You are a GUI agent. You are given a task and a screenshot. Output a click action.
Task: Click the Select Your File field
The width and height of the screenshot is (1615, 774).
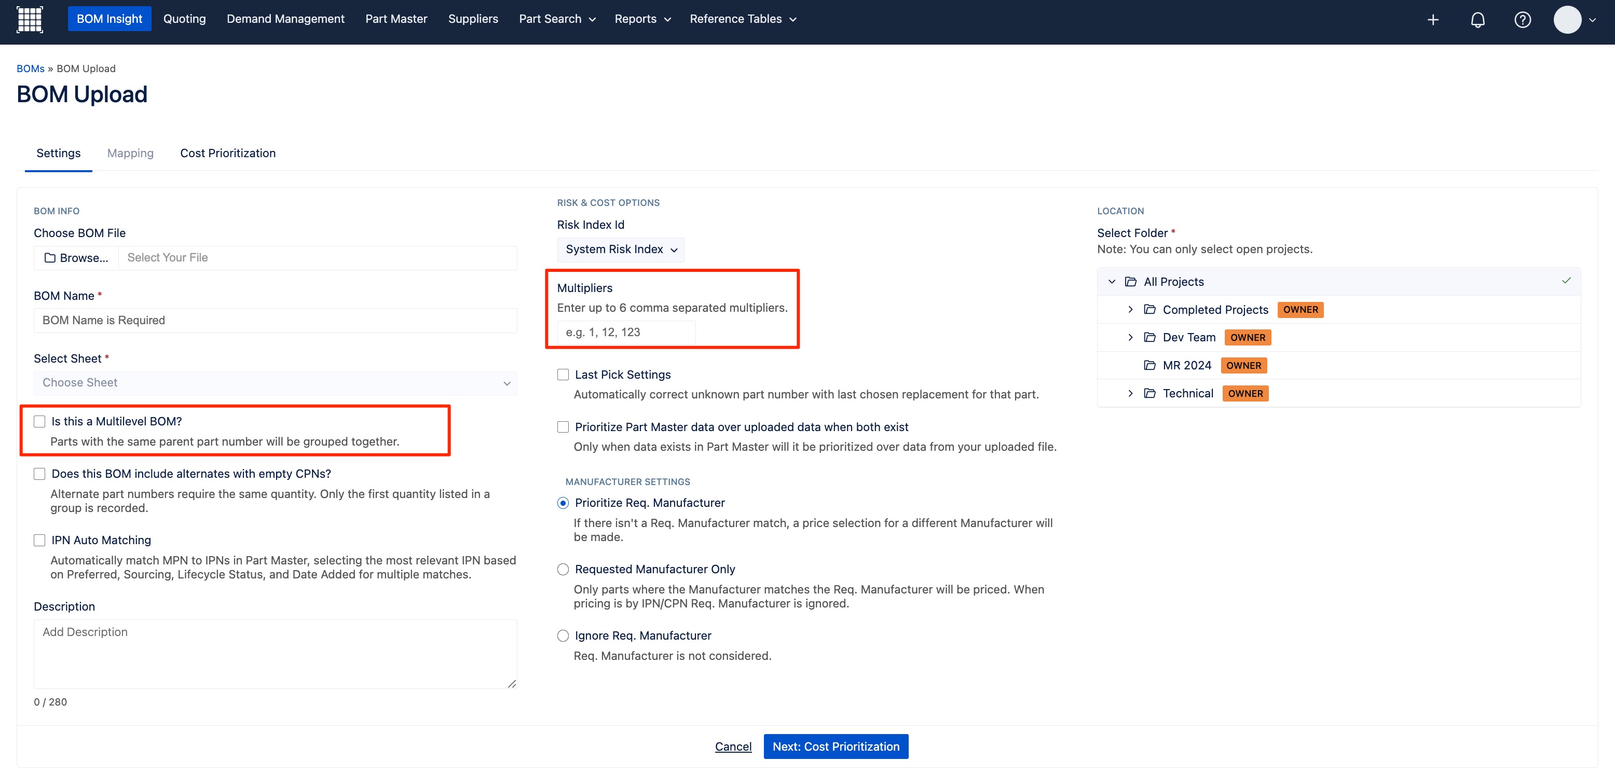click(317, 258)
